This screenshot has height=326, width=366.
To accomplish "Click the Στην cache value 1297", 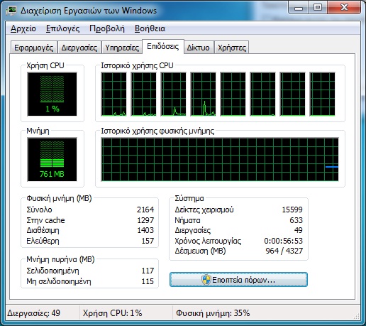I will click(x=145, y=220).
